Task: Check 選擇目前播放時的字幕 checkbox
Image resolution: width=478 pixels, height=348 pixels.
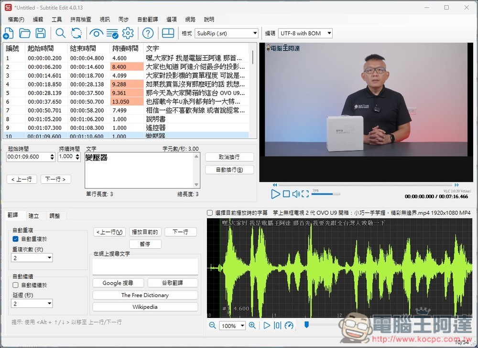Action: tap(210, 213)
